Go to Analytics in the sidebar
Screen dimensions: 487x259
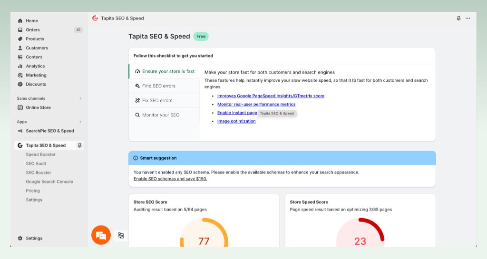(x=35, y=66)
